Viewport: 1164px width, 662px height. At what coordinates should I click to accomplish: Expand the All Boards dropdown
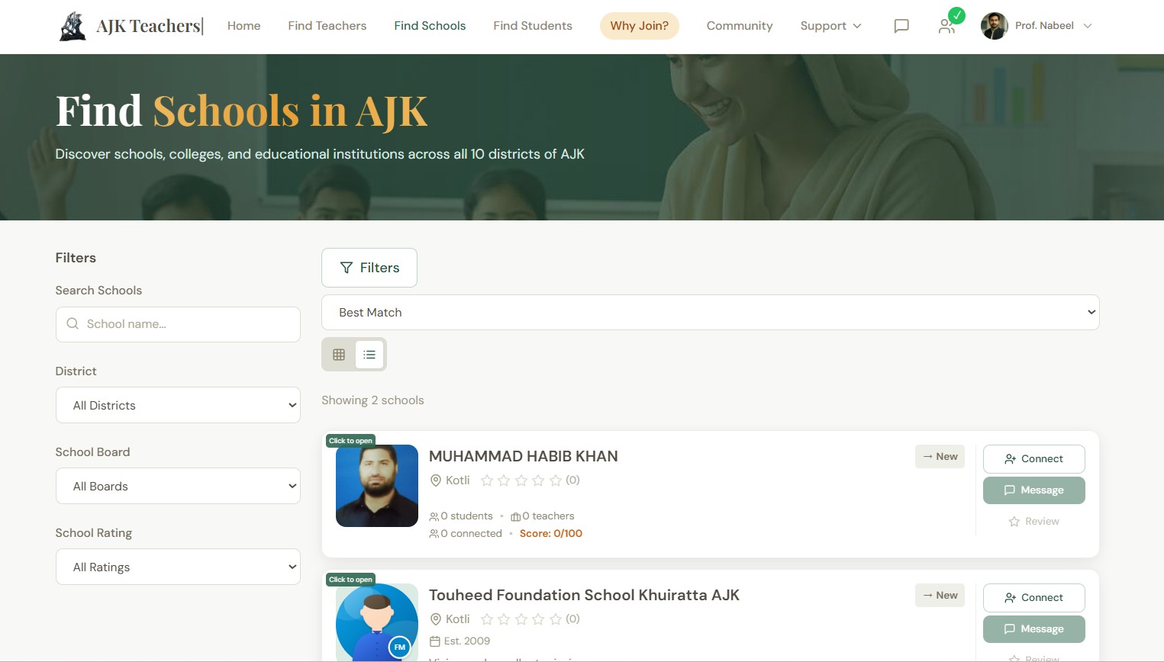click(178, 486)
